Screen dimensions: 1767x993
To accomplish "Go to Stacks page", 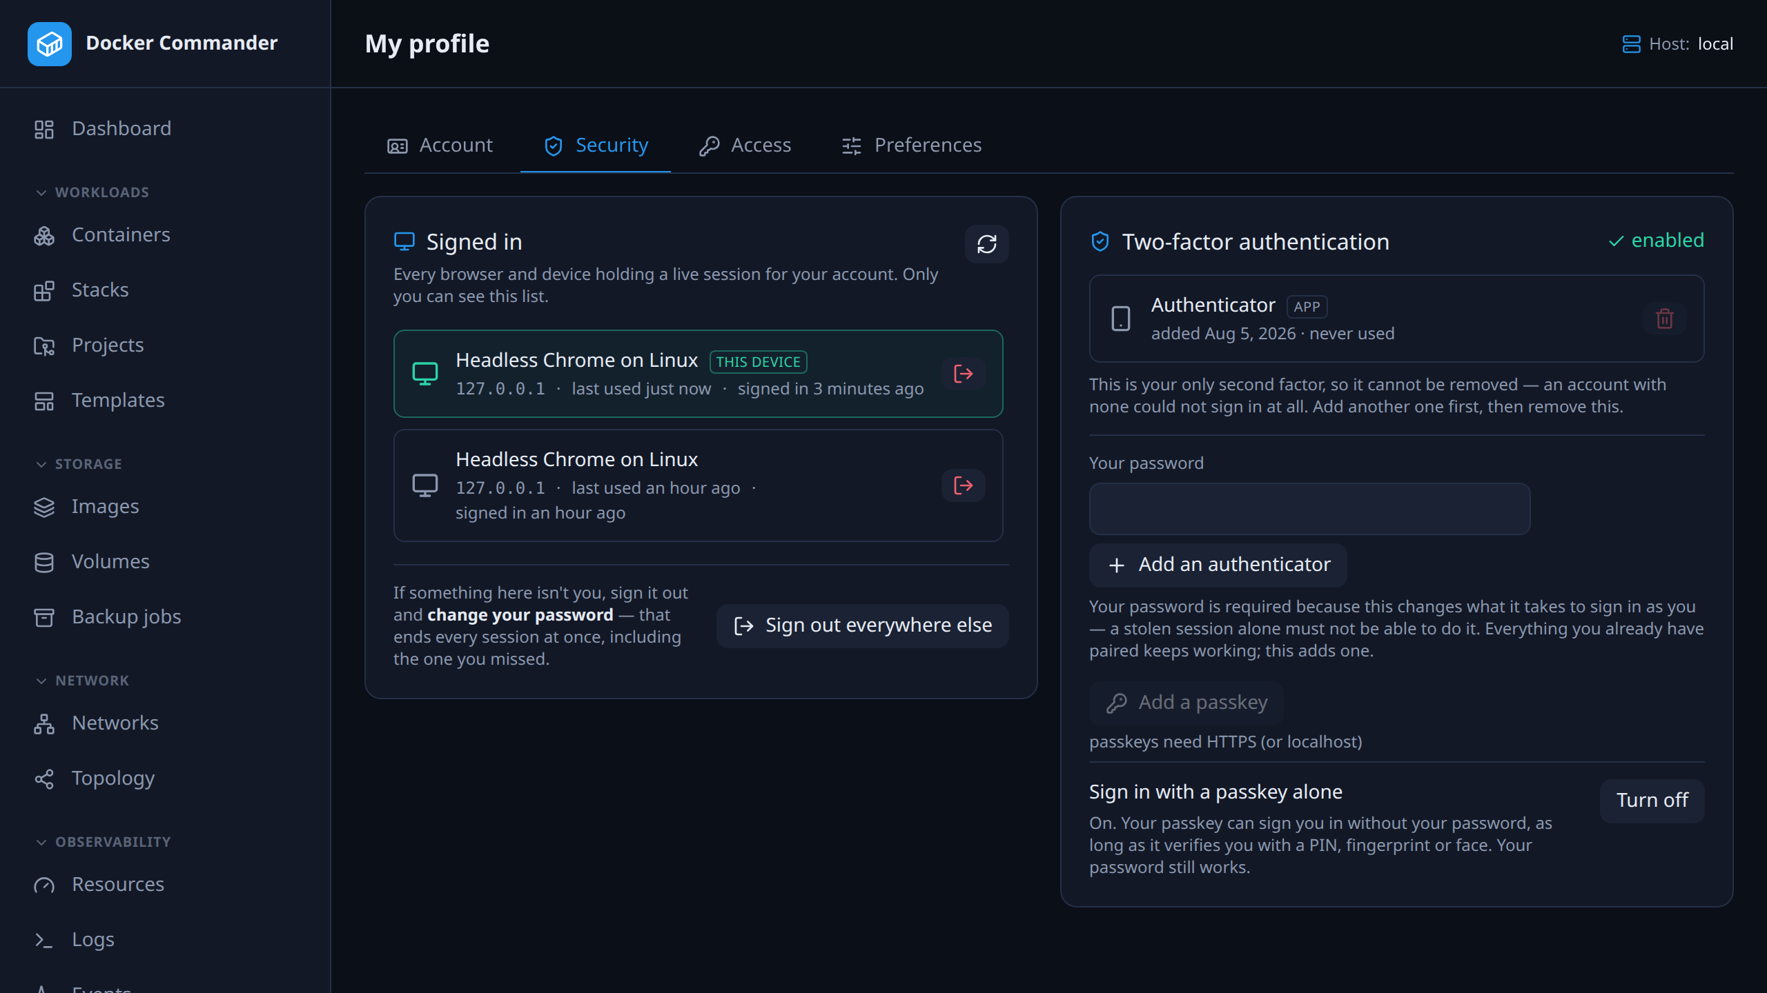I will 166,290.
